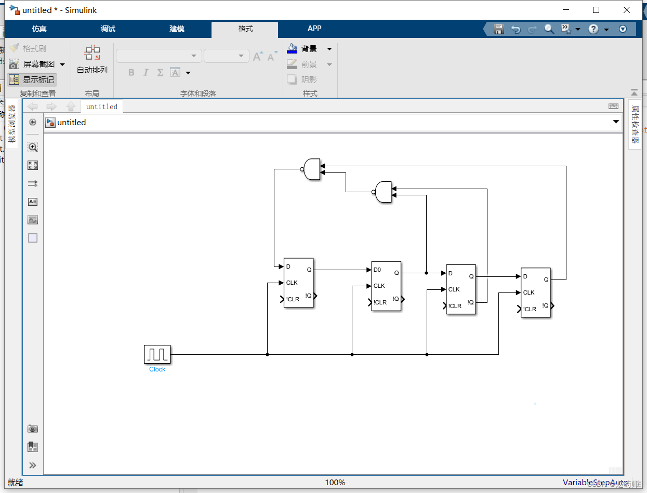
Task: Open the 背景 color dropdown arrow
Action: [x=329, y=49]
